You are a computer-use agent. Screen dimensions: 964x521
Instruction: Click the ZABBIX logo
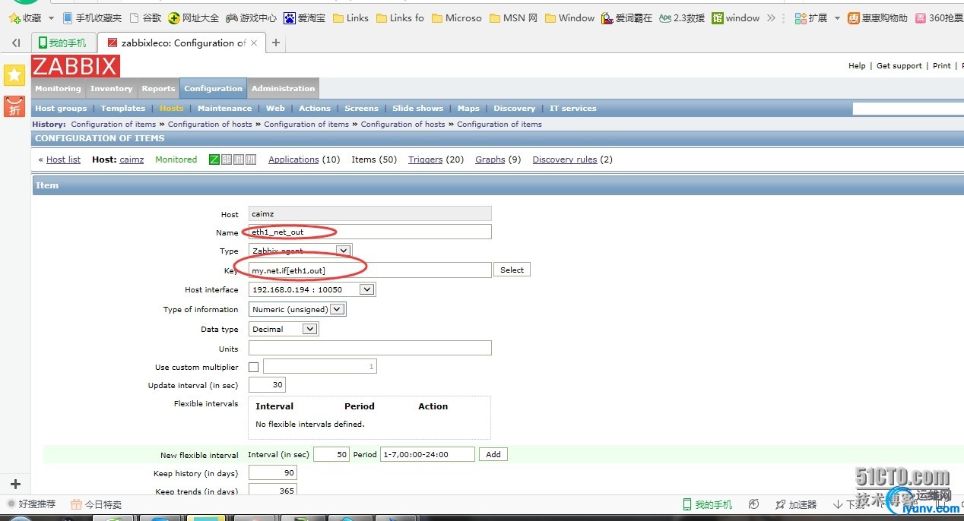tap(75, 66)
